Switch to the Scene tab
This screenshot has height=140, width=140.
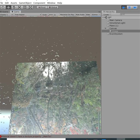[4, 12]
